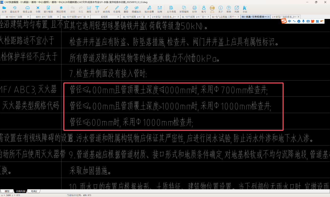
Task: Open the 关于 about dialog
Action: point(220,9)
